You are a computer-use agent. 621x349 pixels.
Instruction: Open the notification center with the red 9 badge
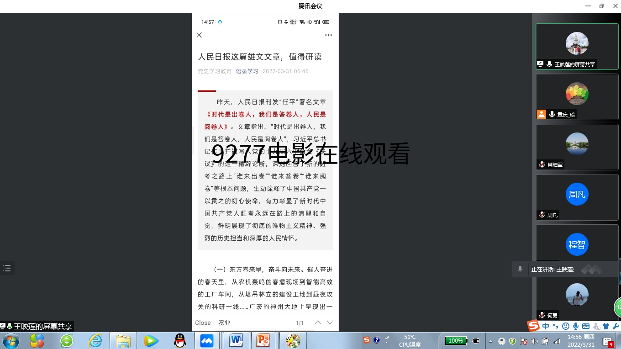pos(608,342)
